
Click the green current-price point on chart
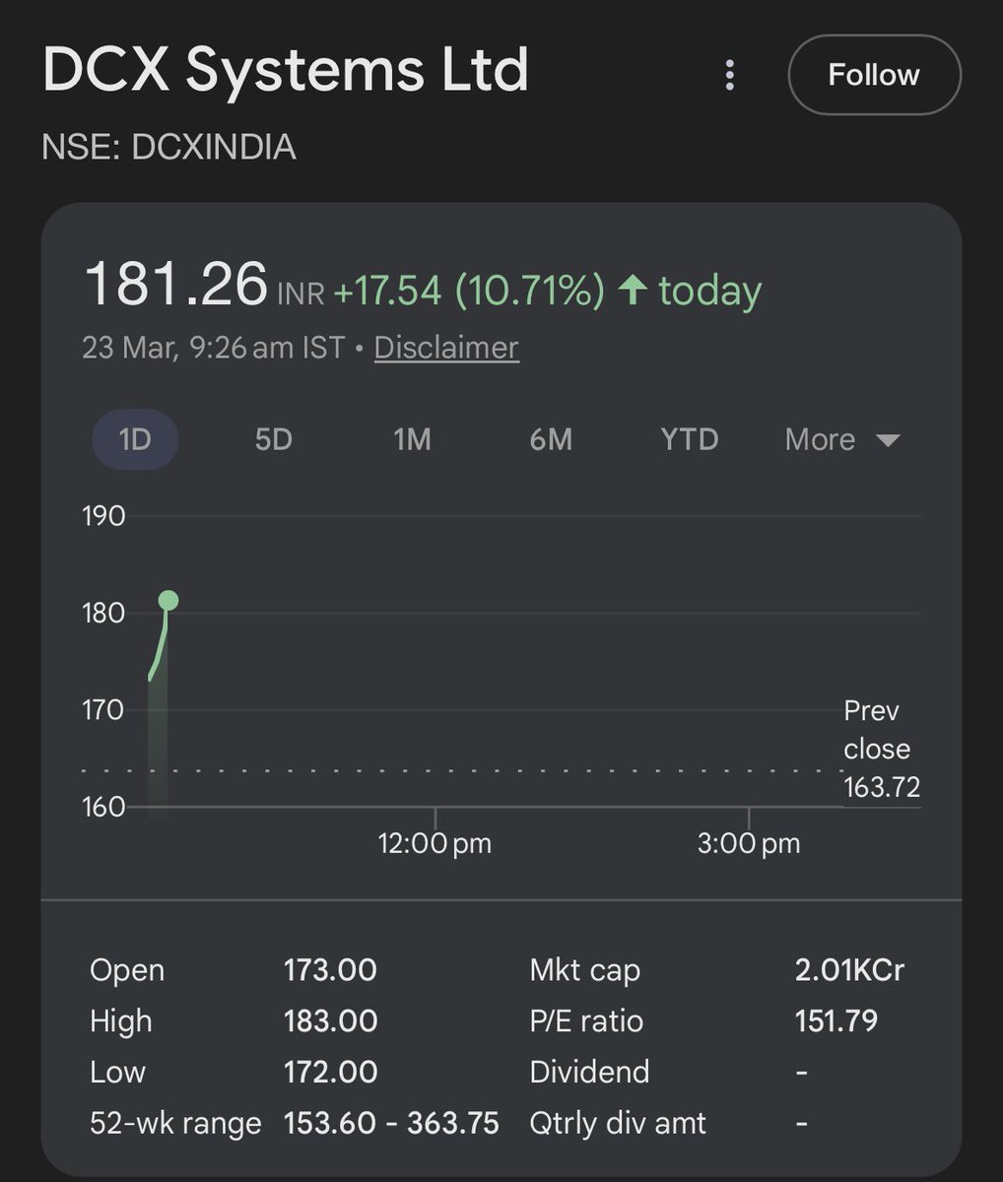[168, 600]
